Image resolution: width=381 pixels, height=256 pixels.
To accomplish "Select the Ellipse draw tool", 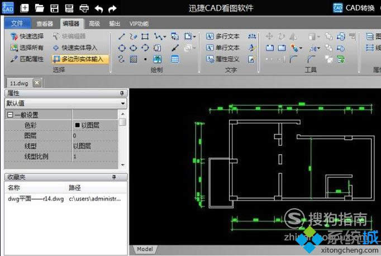I will coord(133,48).
